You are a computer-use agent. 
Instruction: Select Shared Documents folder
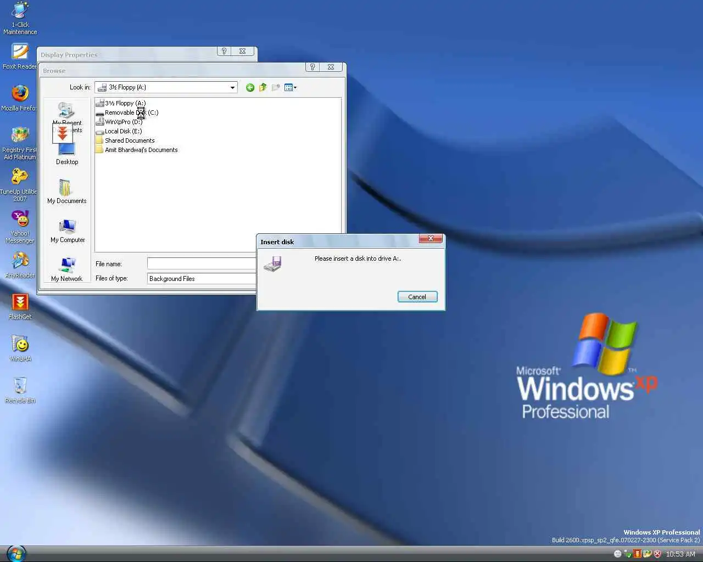(125, 140)
